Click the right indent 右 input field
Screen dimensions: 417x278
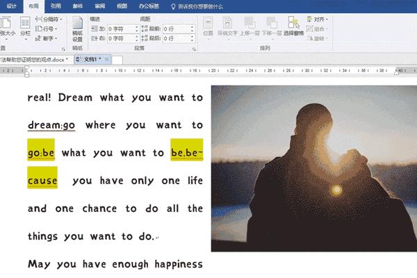[124, 38]
